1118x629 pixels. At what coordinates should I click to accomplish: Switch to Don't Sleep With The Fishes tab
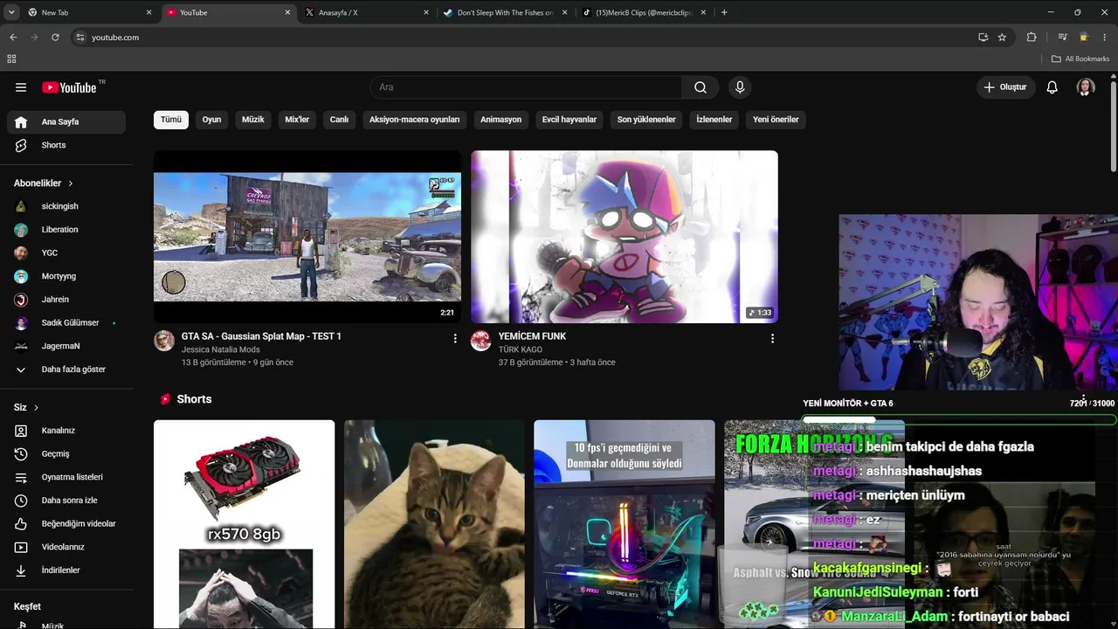pyautogui.click(x=504, y=12)
